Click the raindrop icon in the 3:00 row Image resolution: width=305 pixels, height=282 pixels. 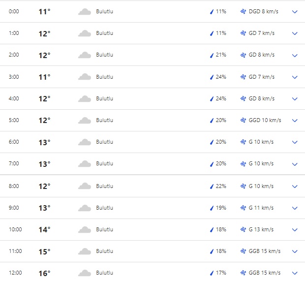(212, 77)
